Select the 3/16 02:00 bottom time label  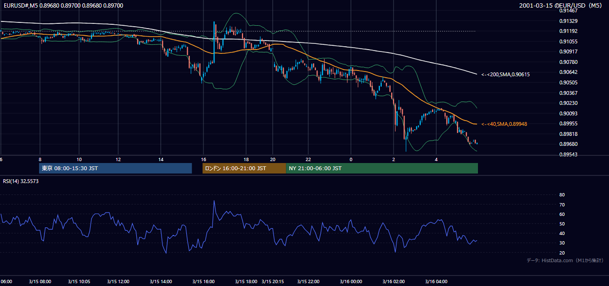[x=394, y=281]
